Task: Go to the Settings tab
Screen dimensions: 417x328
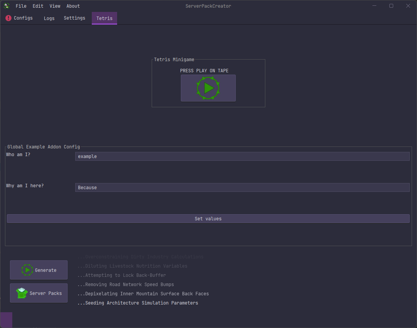Action: point(74,18)
